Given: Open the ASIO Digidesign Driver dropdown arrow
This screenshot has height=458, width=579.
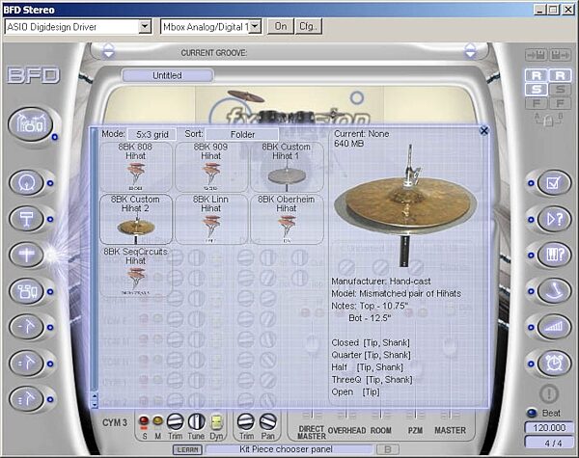Looking at the screenshot, I should coord(145,27).
